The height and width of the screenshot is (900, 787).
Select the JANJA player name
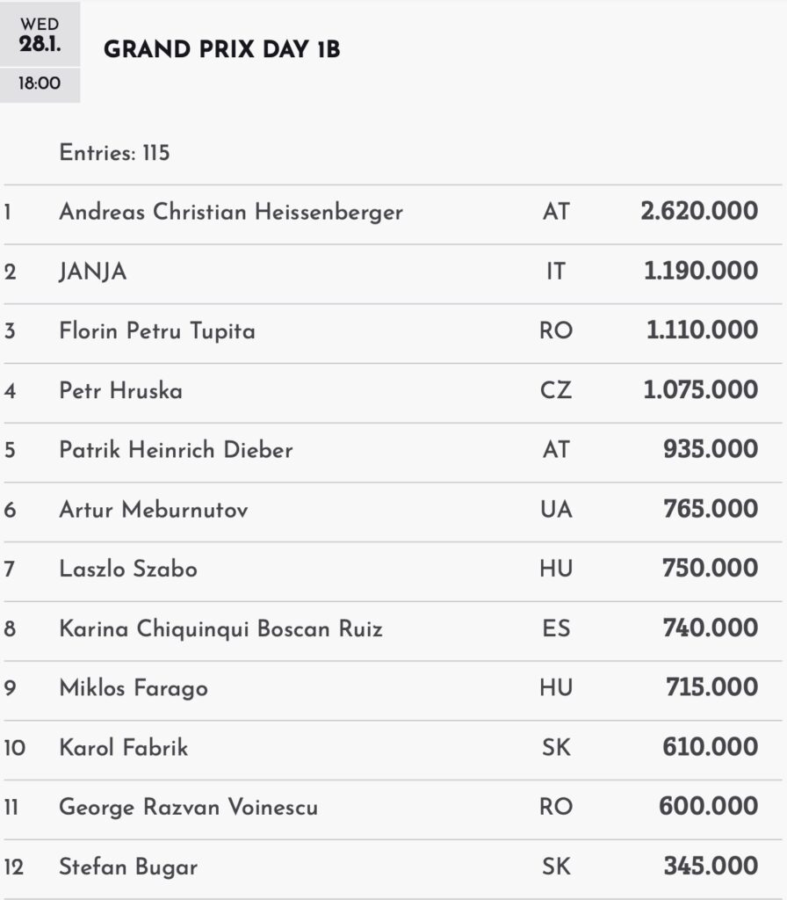click(93, 272)
